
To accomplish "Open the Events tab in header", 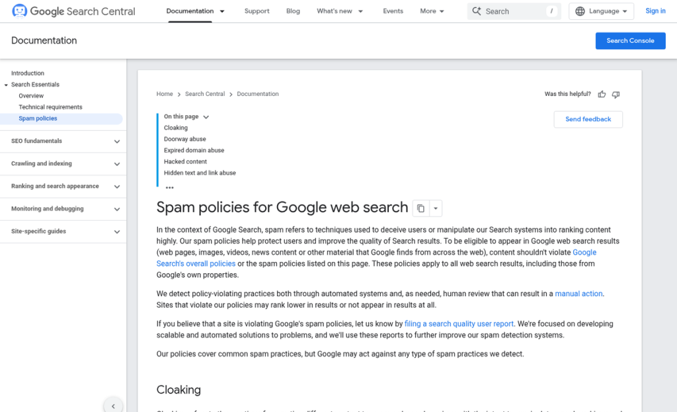I will click(393, 11).
